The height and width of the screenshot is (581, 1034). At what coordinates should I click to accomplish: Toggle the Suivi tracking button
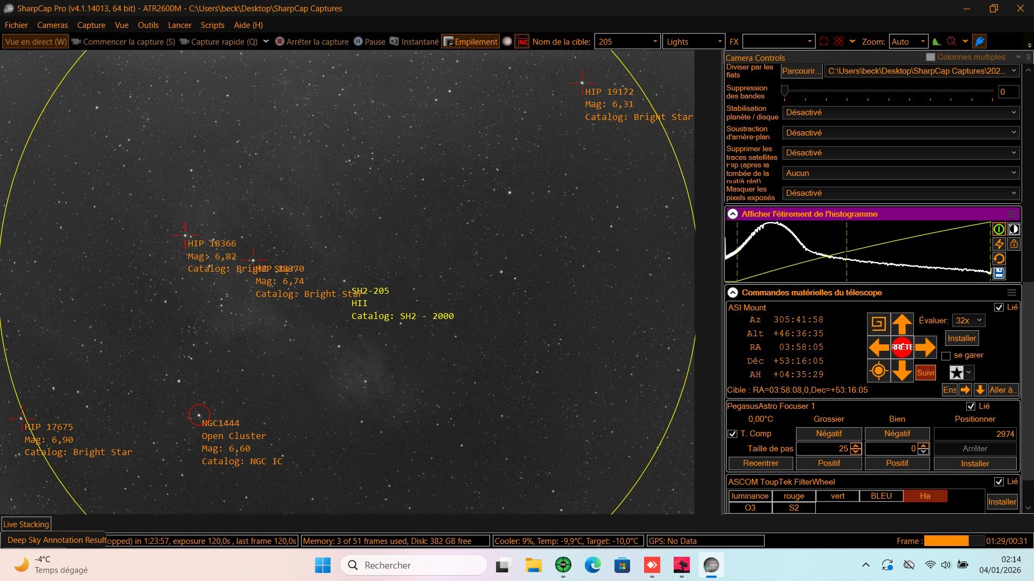925,372
